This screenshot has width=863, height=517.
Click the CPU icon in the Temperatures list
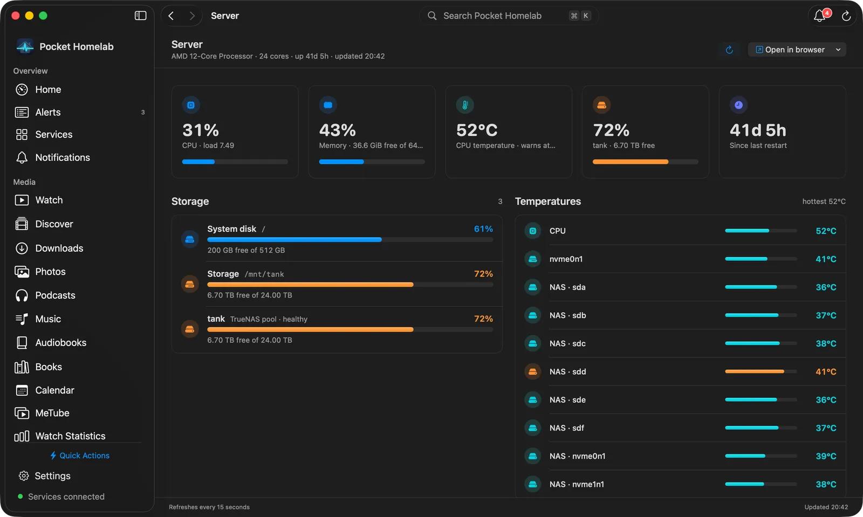pyautogui.click(x=533, y=231)
